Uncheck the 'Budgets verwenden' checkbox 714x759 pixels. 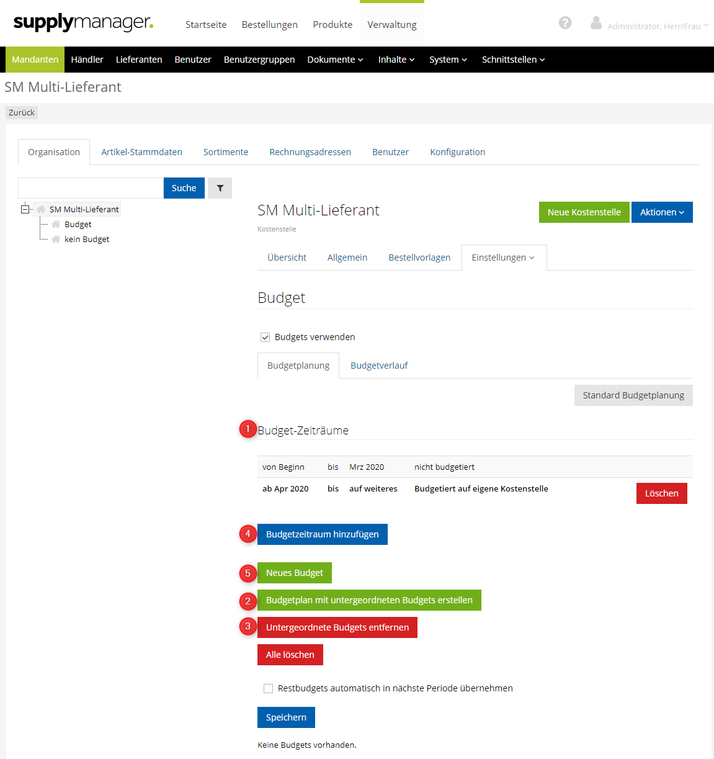[265, 337]
